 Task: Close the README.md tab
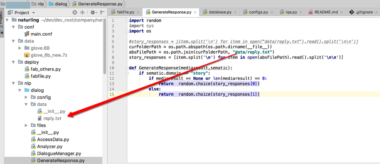click(342, 12)
